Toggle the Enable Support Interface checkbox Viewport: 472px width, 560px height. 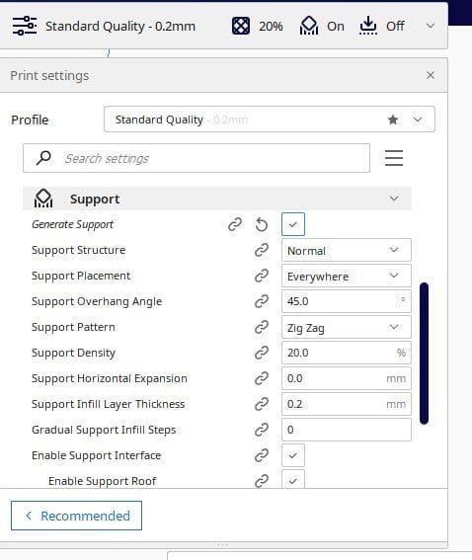click(x=293, y=455)
